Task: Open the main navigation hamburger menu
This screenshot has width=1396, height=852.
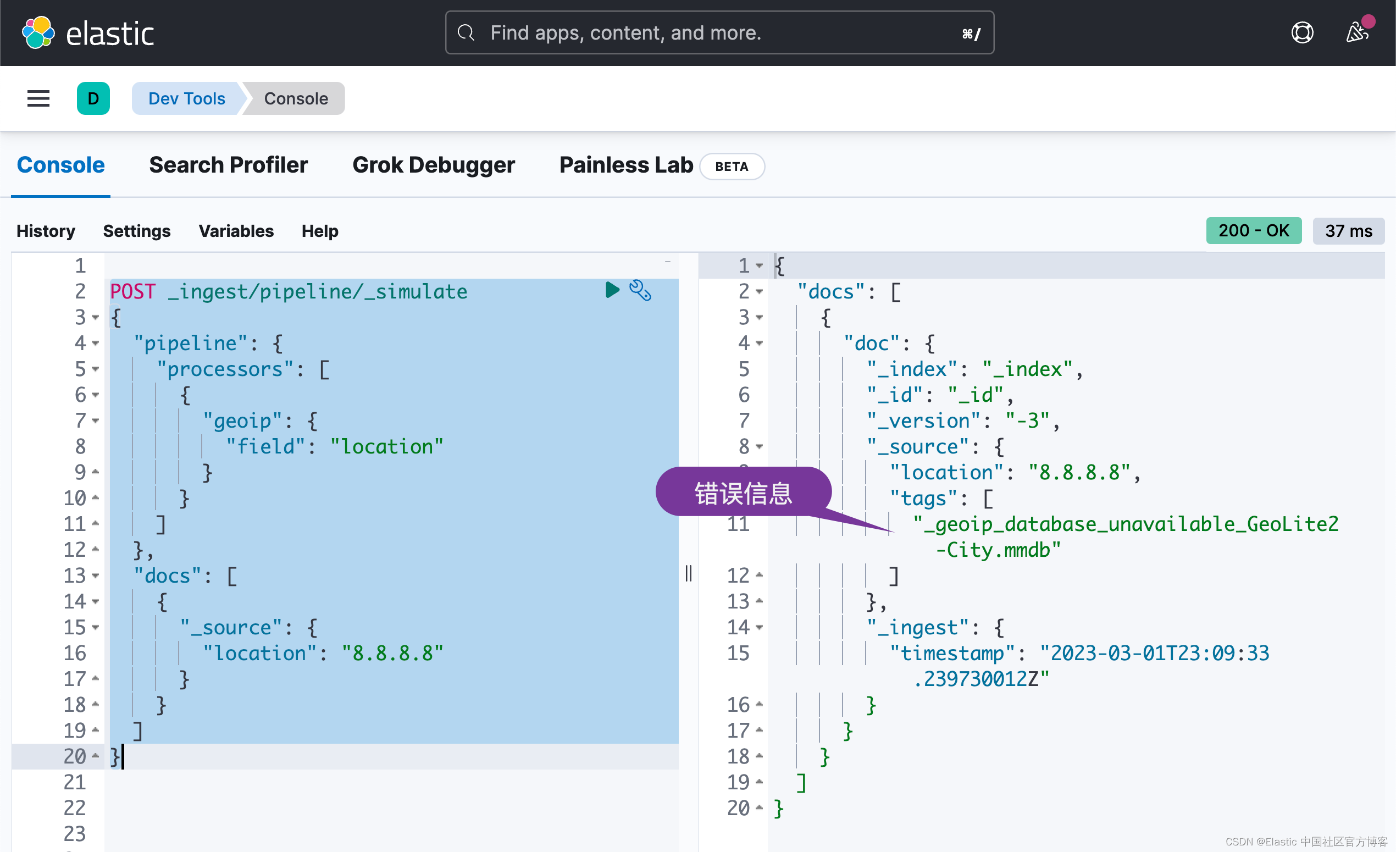Action: tap(37, 98)
